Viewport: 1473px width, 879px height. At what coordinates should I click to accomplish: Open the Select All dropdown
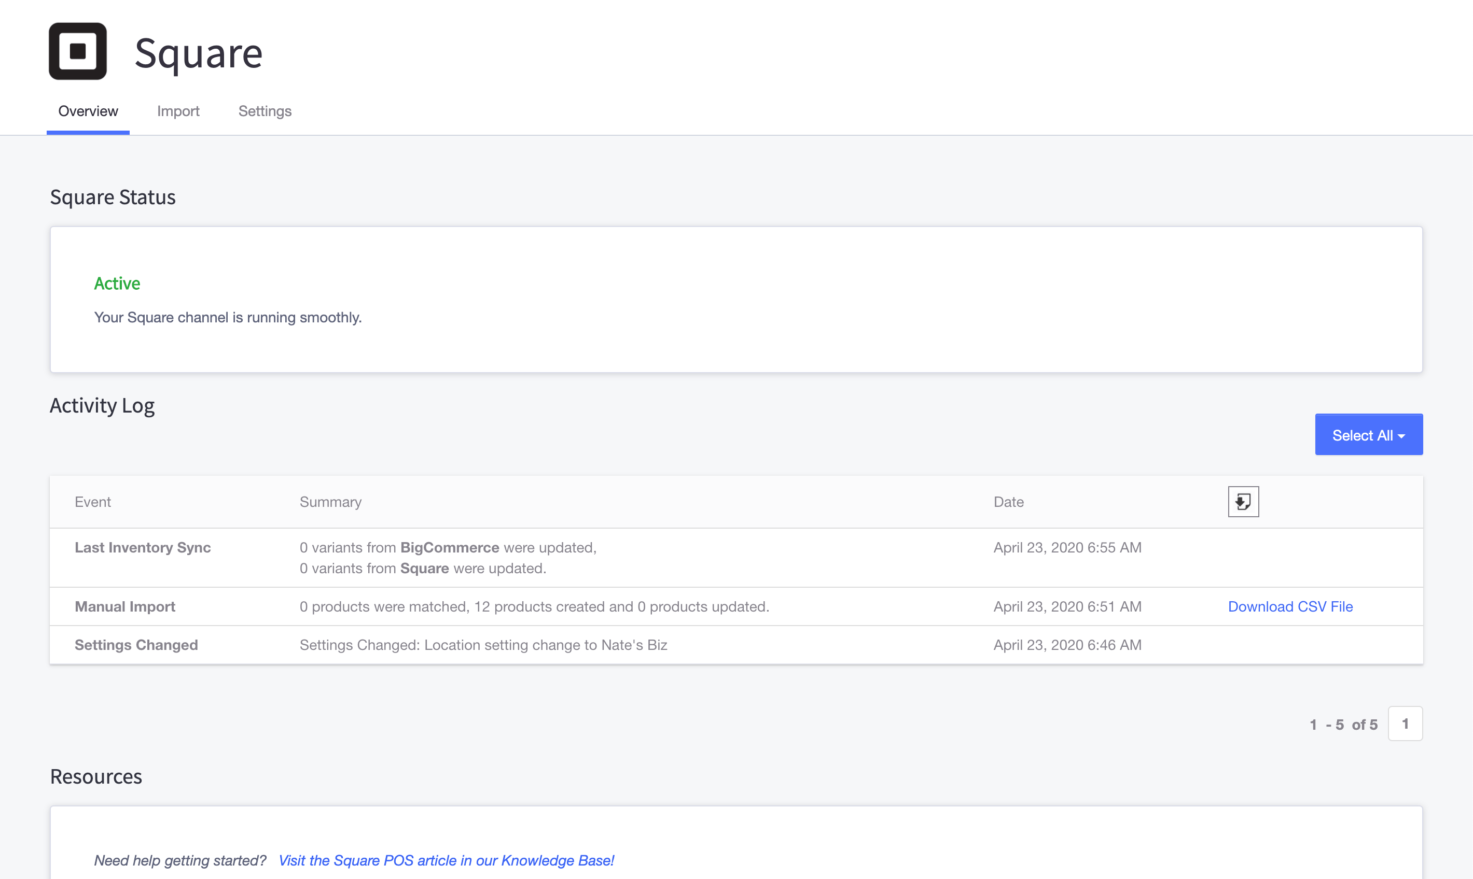coord(1368,435)
